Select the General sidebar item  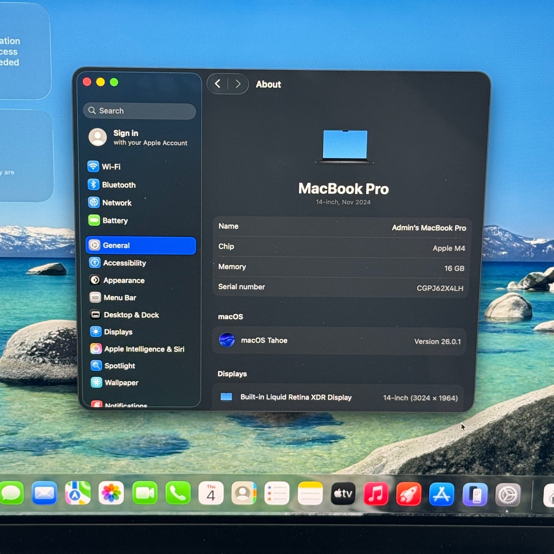click(140, 246)
